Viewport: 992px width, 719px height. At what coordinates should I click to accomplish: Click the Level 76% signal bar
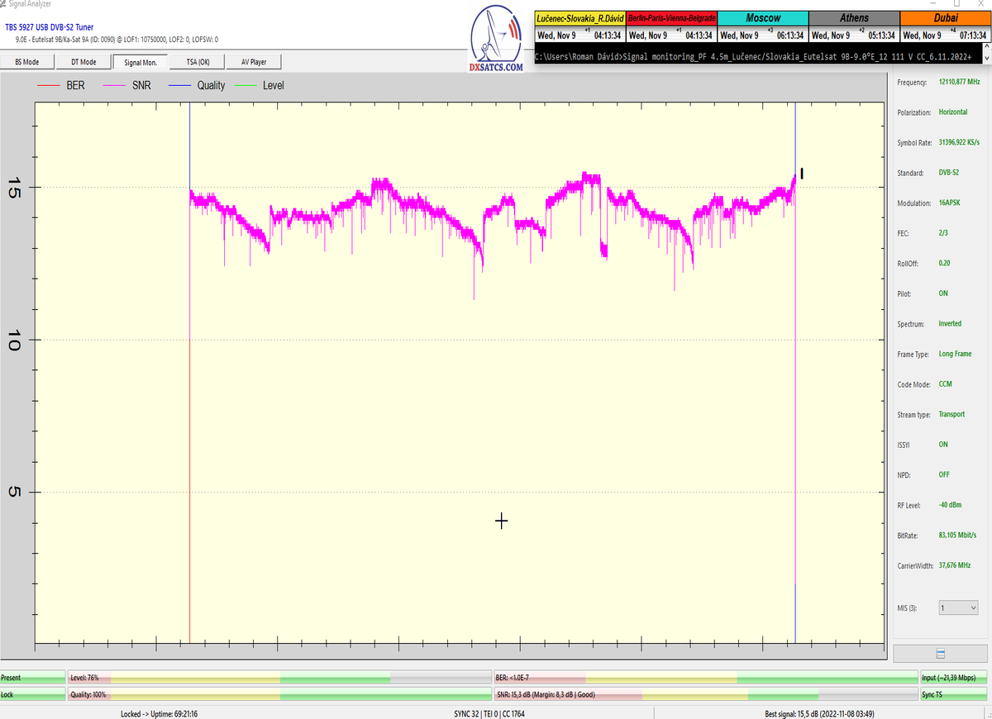point(279,678)
